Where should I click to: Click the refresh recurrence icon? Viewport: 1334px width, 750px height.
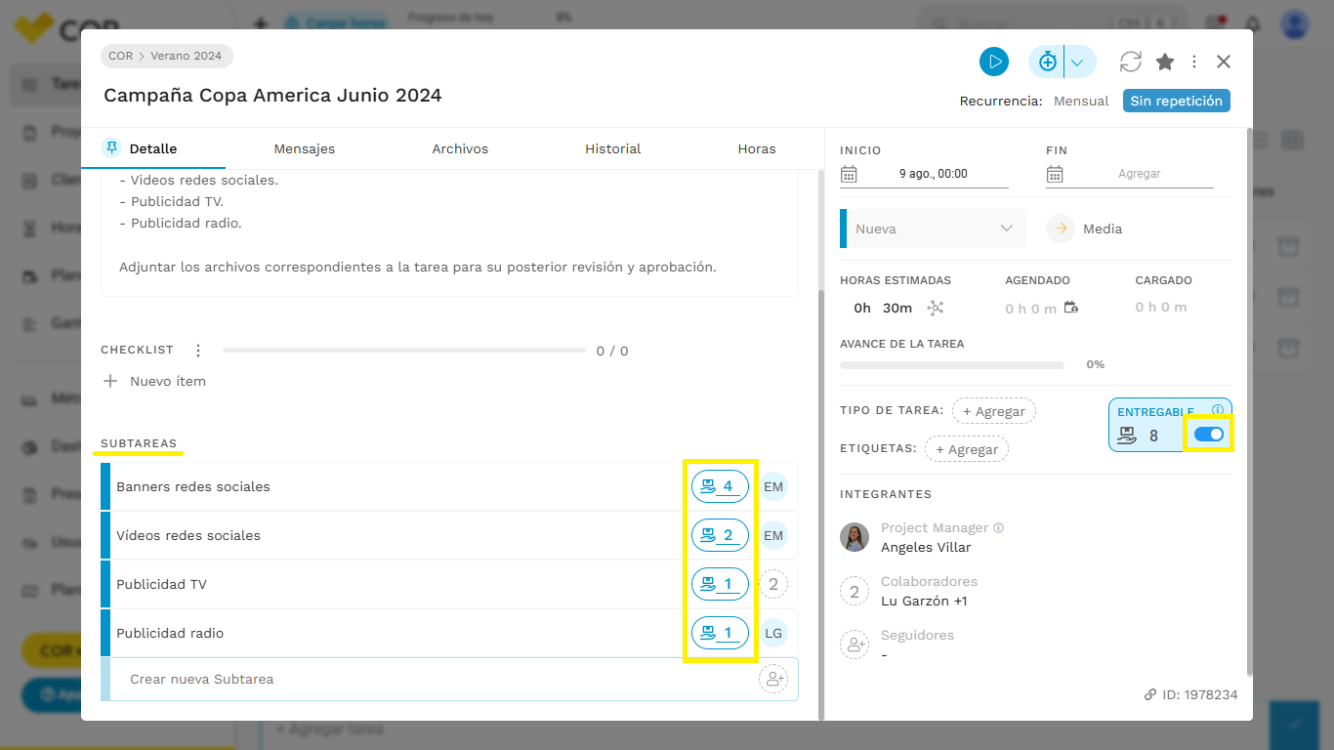[1131, 62]
